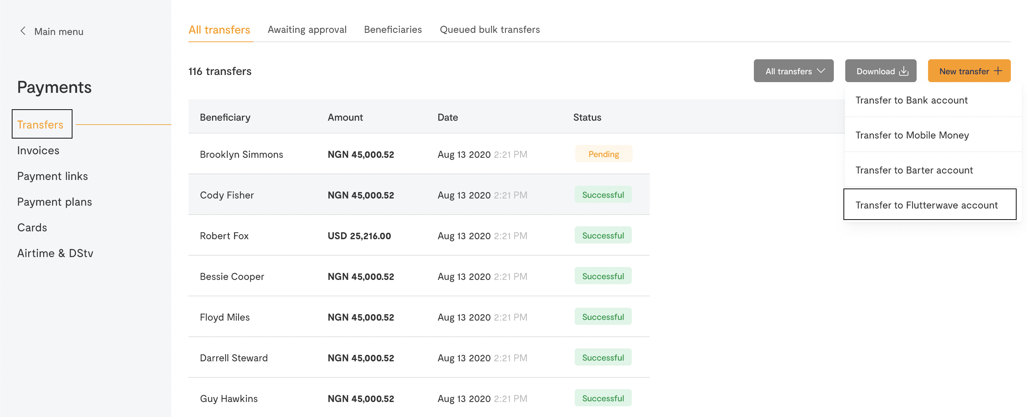Image resolution: width=1028 pixels, height=417 pixels.
Task: Click the USD 25,216.00 amount
Action: [359, 236]
